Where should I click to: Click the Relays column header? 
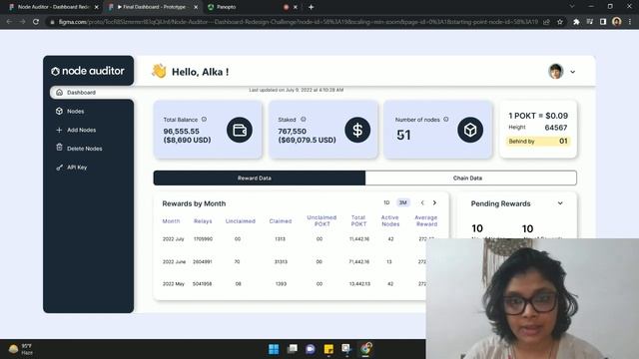point(203,221)
